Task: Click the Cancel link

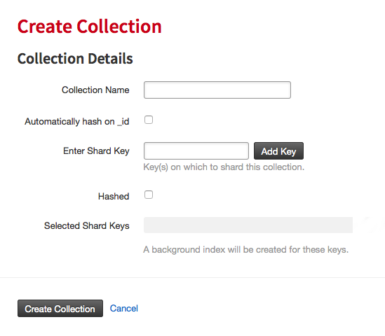Action: [x=123, y=308]
